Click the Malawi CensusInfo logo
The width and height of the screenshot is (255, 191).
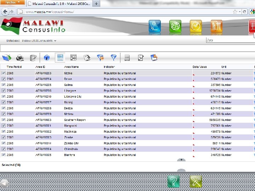coord(33,26)
